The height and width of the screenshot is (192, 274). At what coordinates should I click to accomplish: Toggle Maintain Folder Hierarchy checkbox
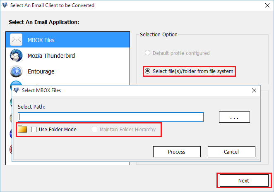[94, 129]
